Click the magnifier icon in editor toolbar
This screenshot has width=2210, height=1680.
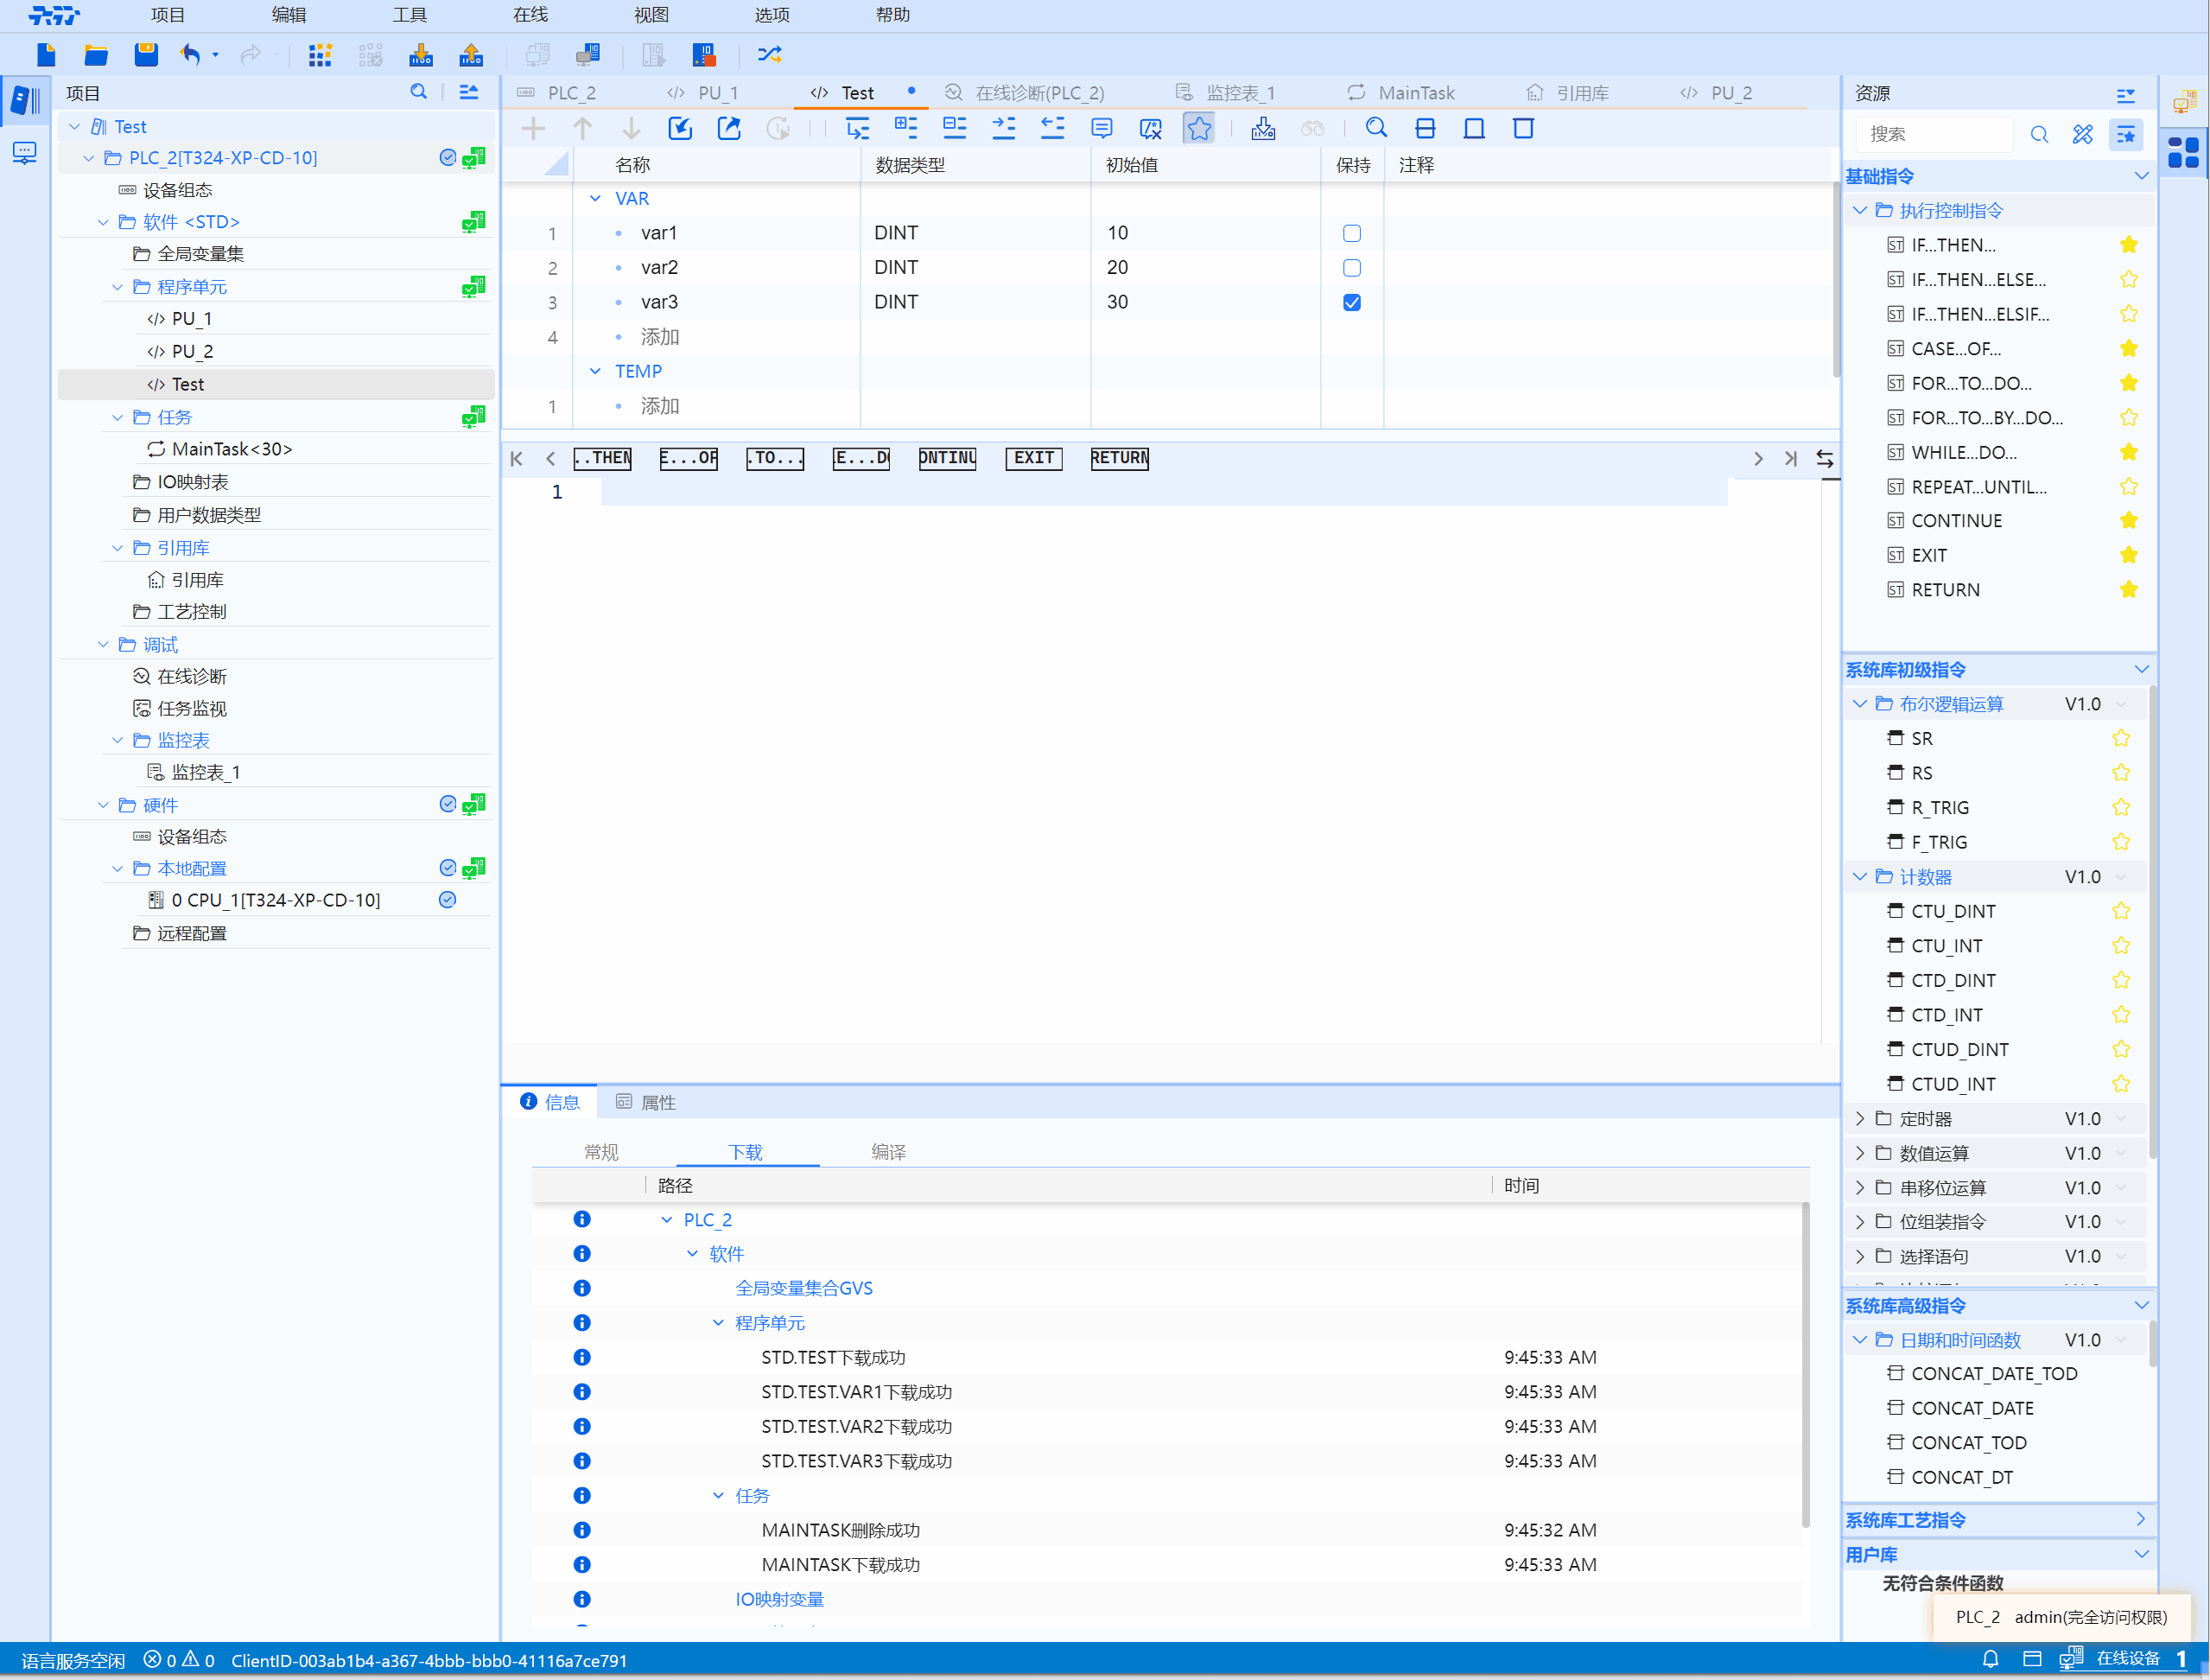[x=1375, y=128]
